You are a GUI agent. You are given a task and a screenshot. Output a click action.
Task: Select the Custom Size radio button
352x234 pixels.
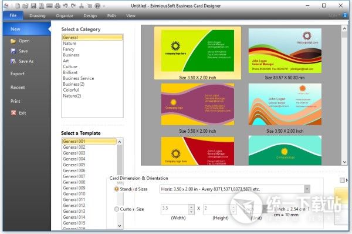(117, 209)
